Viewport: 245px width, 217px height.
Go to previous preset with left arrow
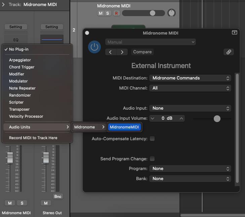(111, 52)
